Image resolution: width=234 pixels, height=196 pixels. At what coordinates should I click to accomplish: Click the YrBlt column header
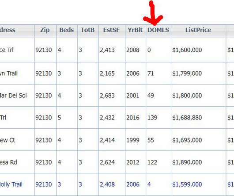[135, 30]
